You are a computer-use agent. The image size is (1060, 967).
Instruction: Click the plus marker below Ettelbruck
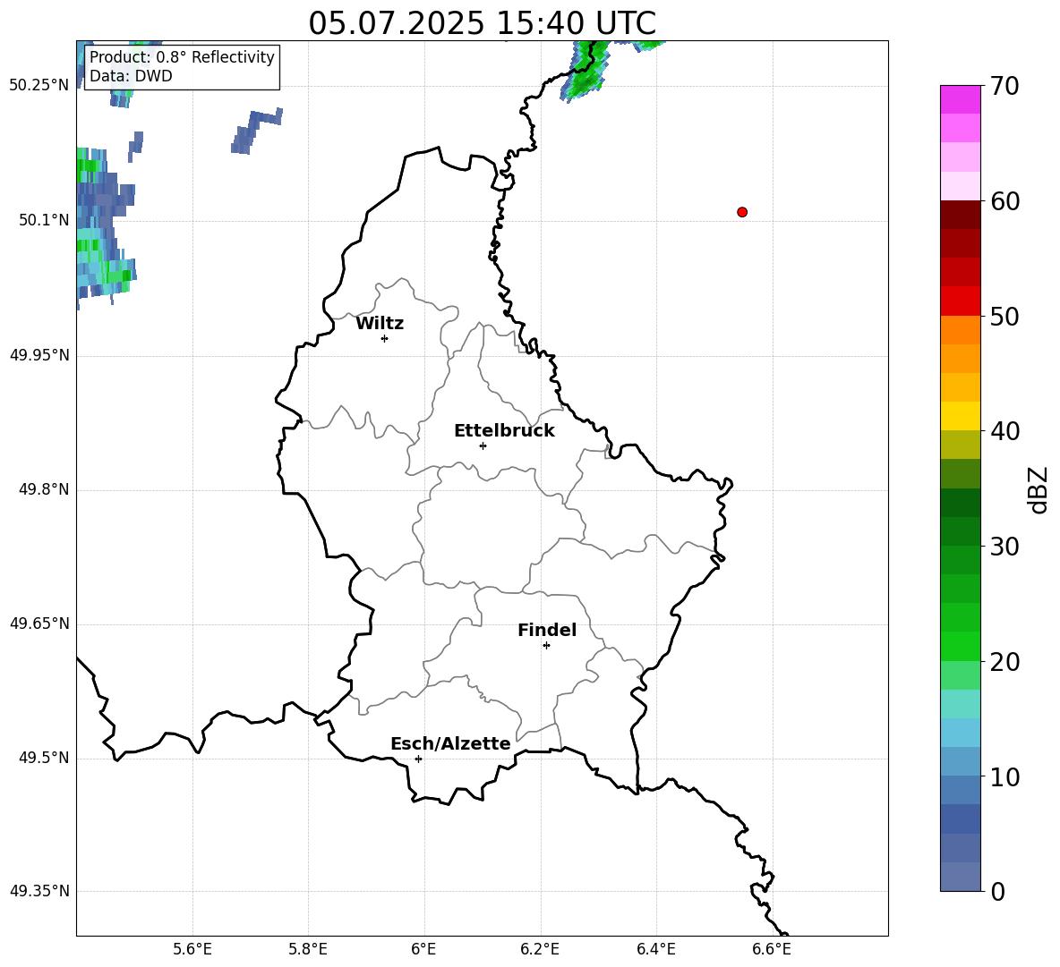(483, 445)
